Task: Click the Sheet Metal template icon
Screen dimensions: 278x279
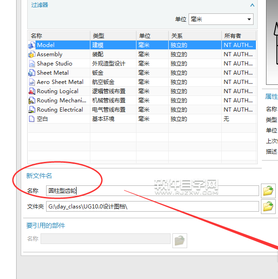Action: point(32,73)
